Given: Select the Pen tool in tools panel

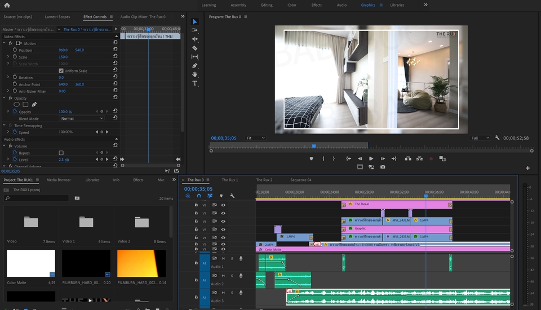Looking at the screenshot, I should tap(194, 65).
